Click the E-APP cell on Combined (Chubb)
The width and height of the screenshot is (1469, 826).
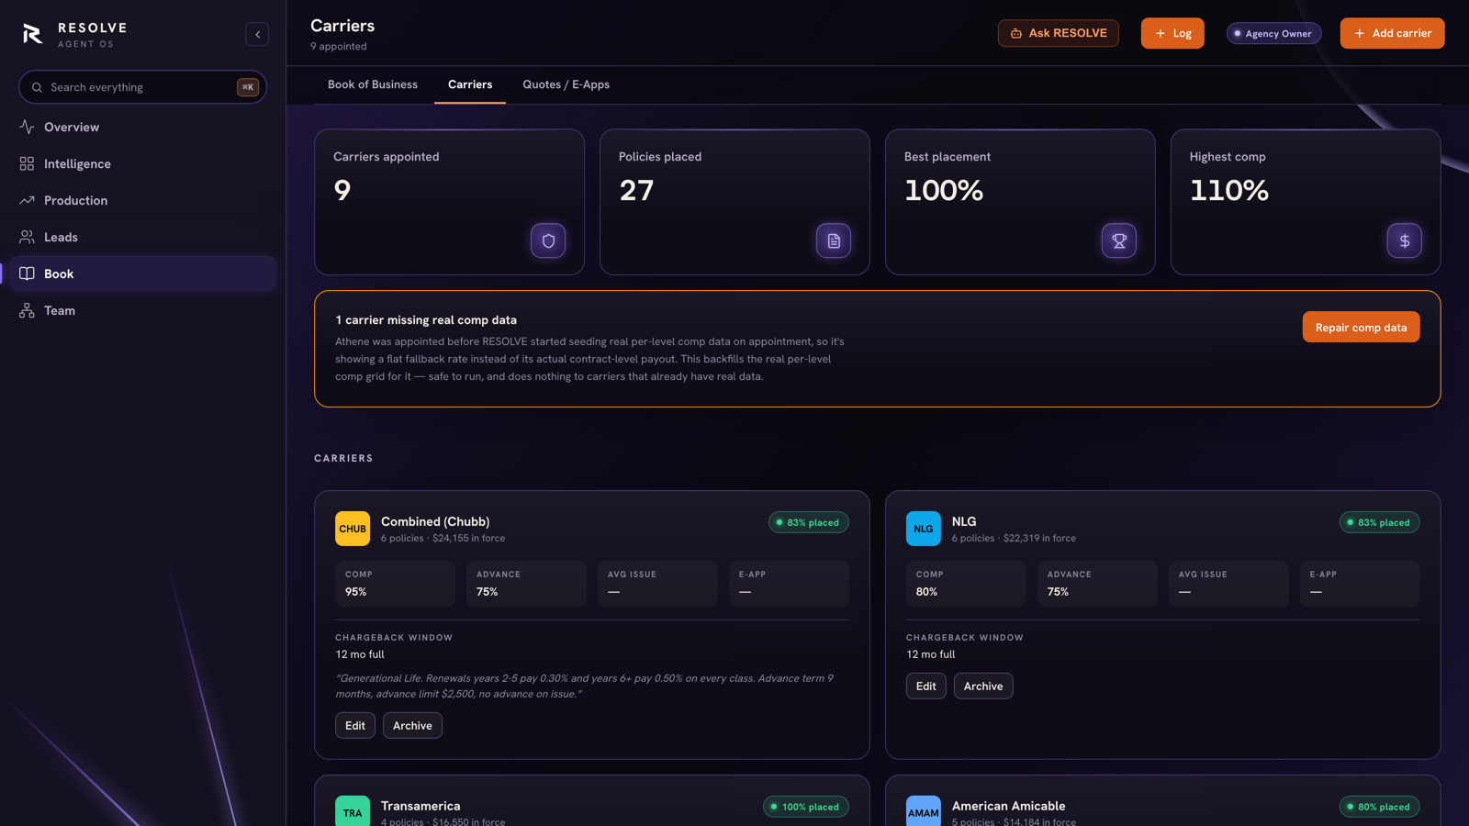pyautogui.click(x=789, y=584)
